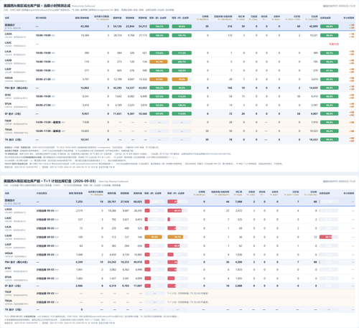The image size is (359, 328).
Task: Click the value 43,652 in top FB4 subtotal row
Action: 143,88
